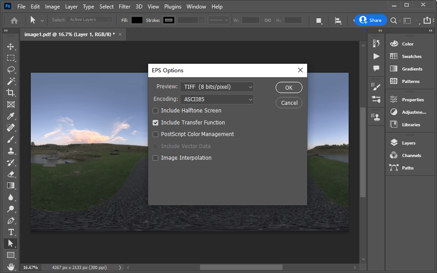The height and width of the screenshot is (273, 437).
Task: Open the Filter menu
Action: (x=124, y=6)
